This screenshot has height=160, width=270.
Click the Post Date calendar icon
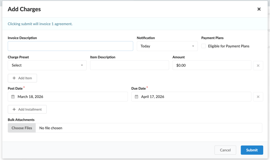coord(13,97)
